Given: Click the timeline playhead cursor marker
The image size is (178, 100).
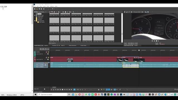Looking at the screenshot, I should 139,50.
